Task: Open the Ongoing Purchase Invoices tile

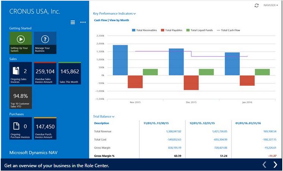Action: coord(20,129)
